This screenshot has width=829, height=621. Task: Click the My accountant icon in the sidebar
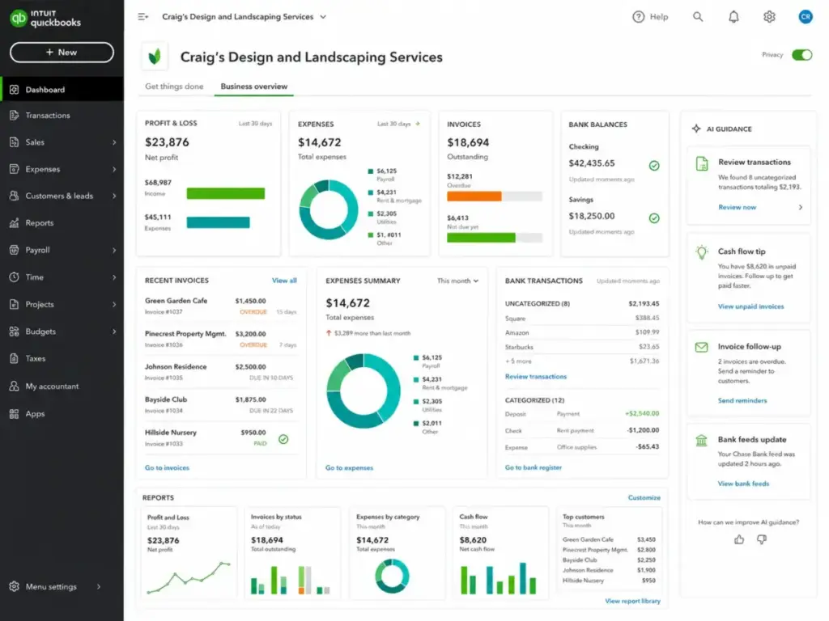15,386
